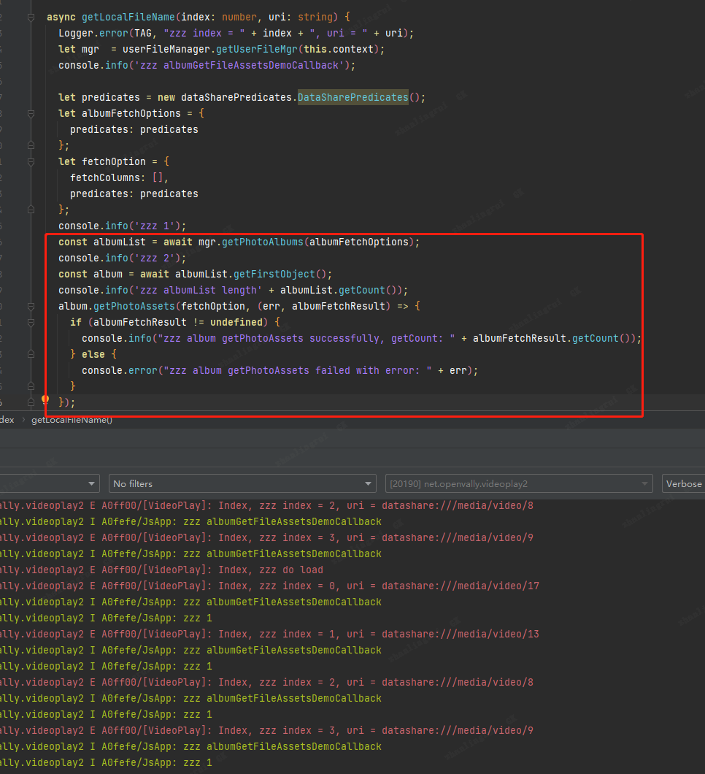Click the Logger.error call in the code
Screen dimensions: 705x774
[x=93, y=33]
